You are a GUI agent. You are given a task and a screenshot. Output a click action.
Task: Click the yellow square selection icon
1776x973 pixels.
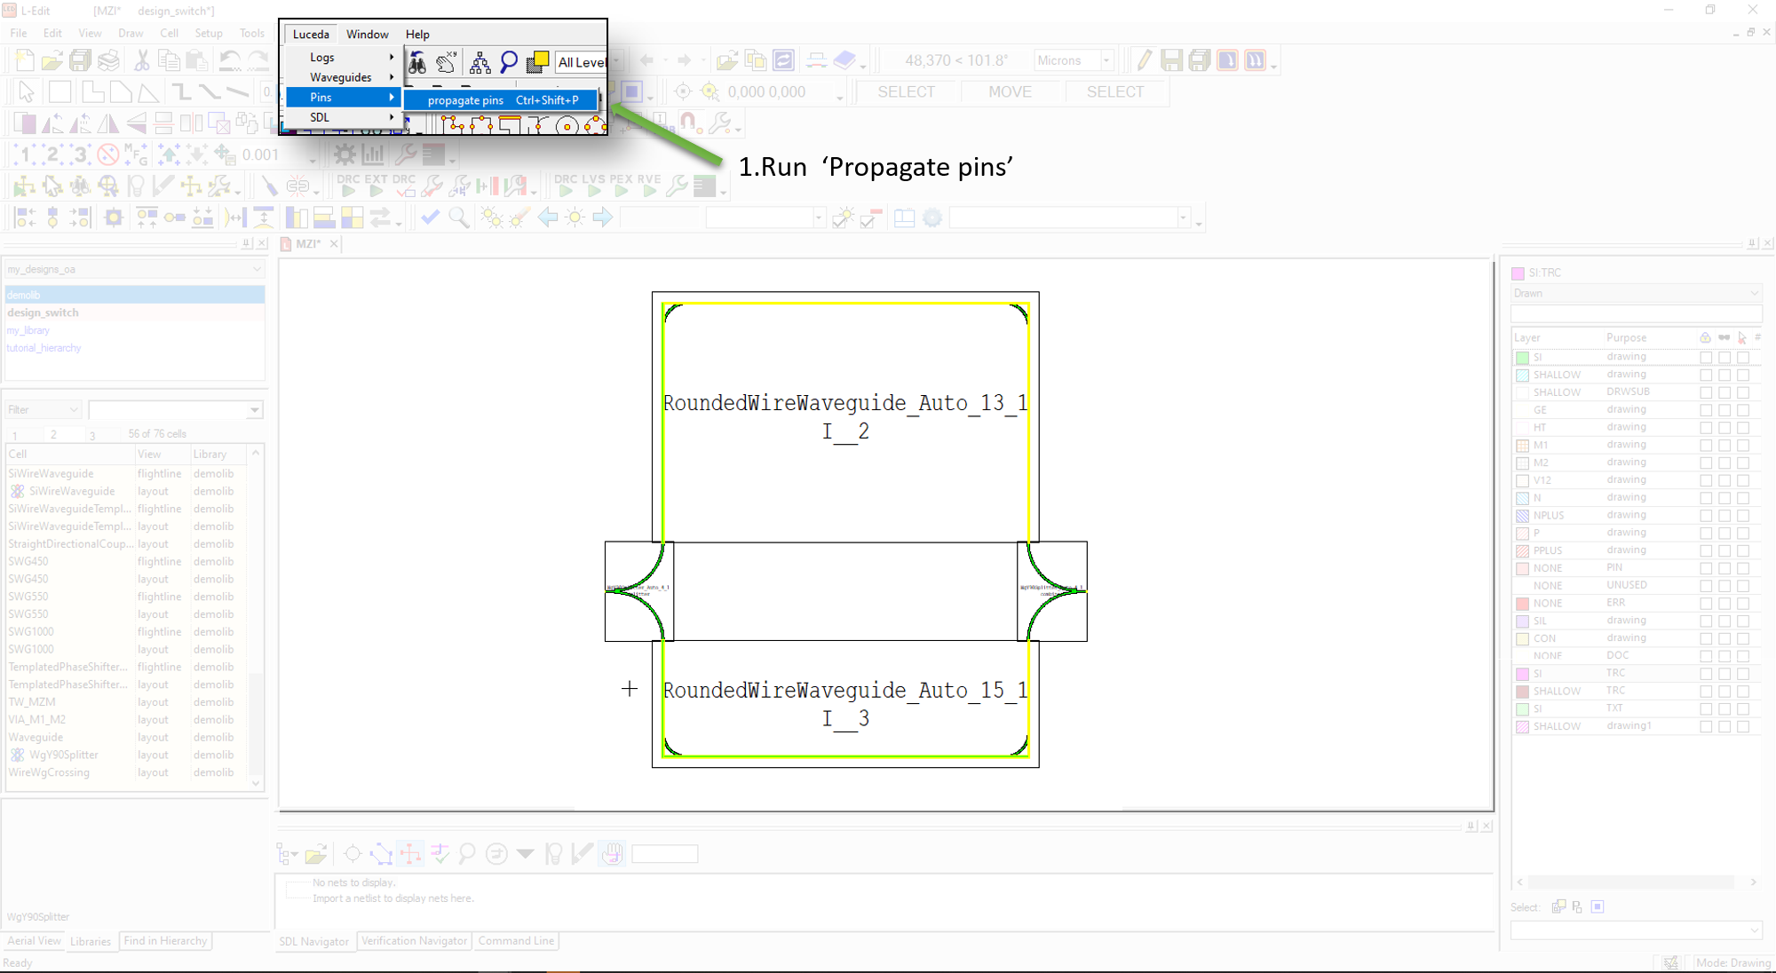[x=537, y=62]
